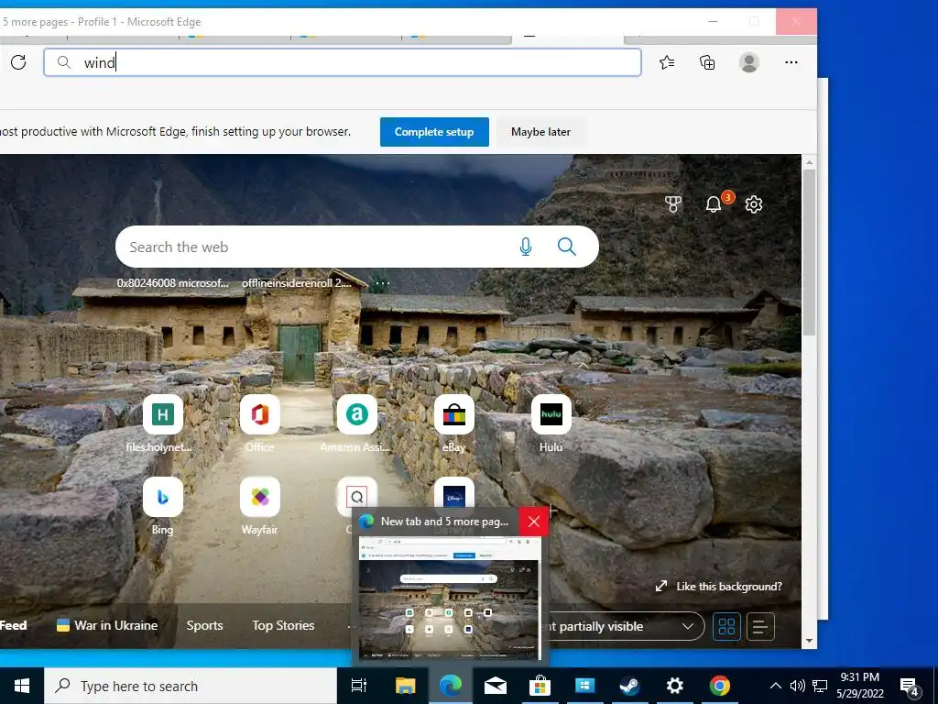The image size is (938, 704).
Task: Close the New tab preview thumbnail
Action: coord(534,522)
